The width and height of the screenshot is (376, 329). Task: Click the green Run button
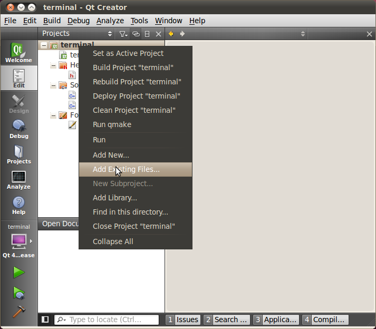(18, 273)
